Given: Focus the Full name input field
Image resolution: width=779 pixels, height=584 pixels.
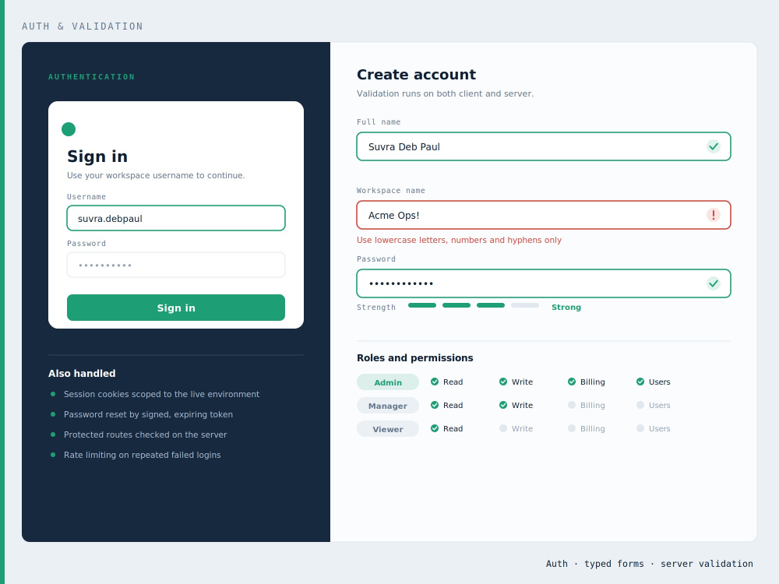Looking at the screenshot, I should (544, 146).
